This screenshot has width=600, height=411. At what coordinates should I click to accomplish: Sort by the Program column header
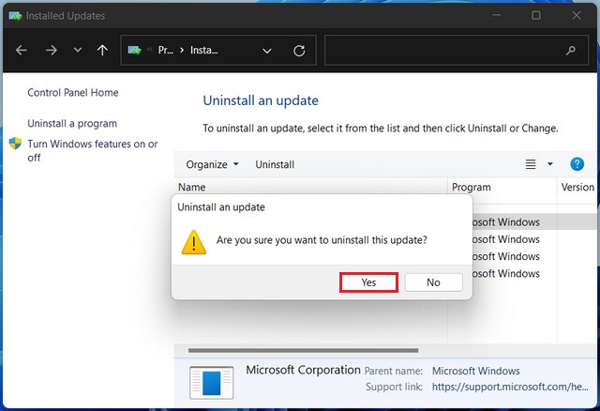tap(471, 187)
